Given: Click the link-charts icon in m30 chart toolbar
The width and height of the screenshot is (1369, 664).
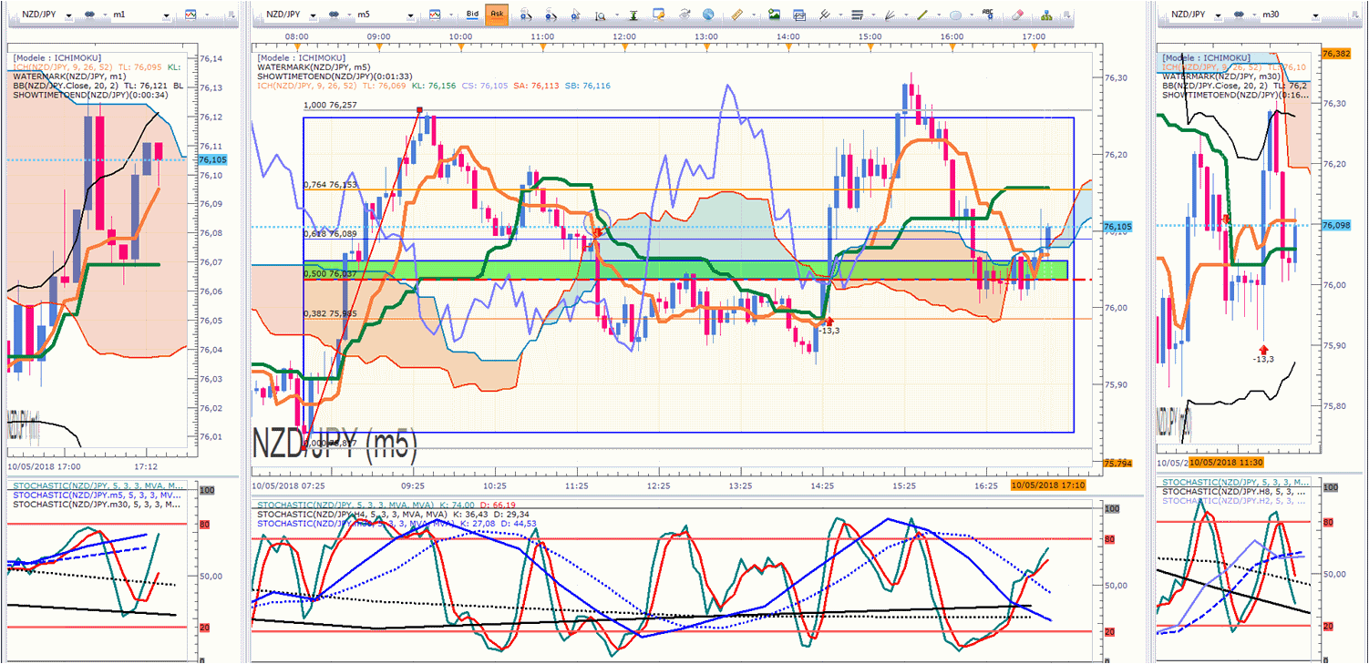Looking at the screenshot, I should [x=1240, y=15].
